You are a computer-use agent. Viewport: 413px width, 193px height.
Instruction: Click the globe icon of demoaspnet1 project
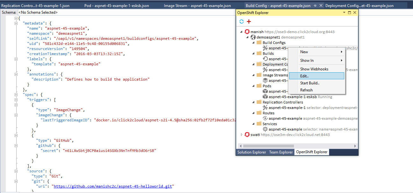[253, 37]
